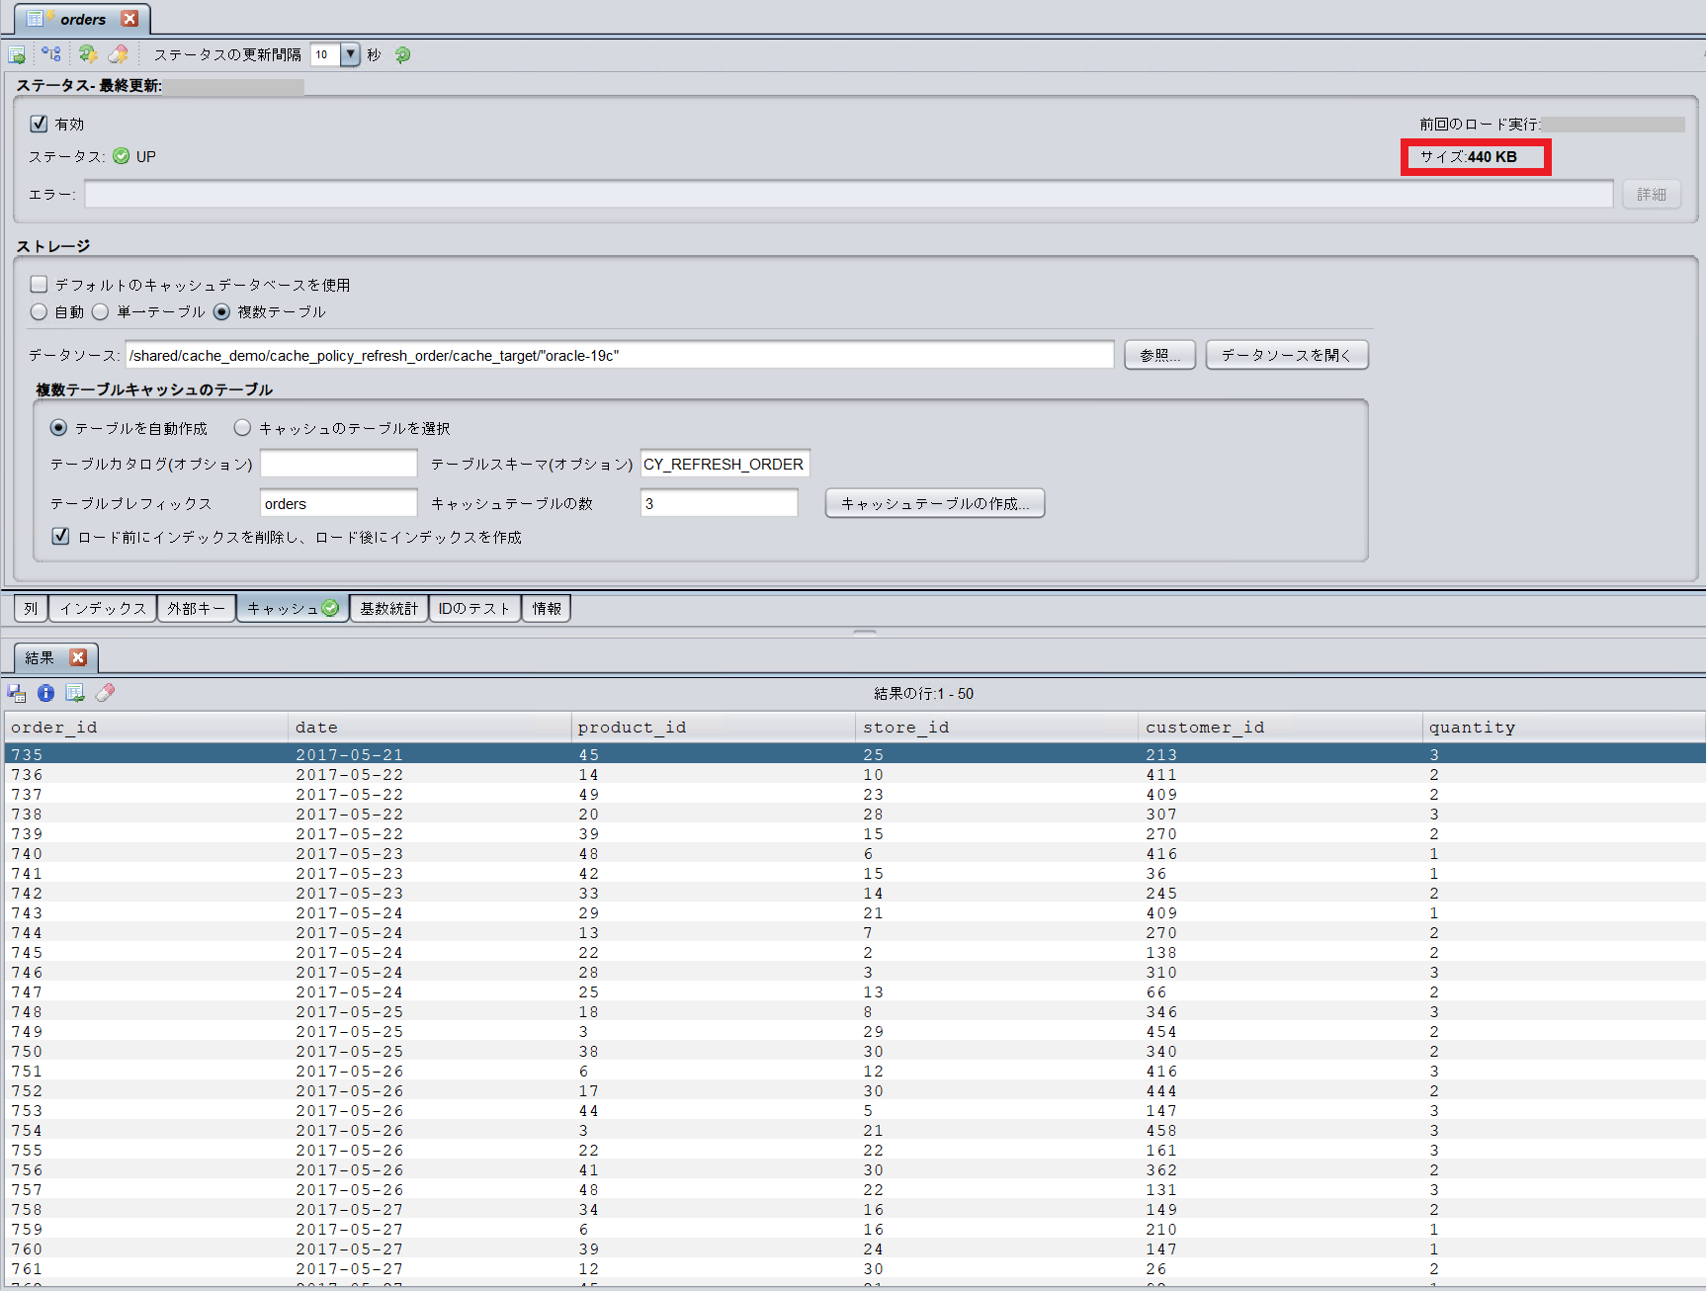Click the customer_id column header

click(1281, 728)
